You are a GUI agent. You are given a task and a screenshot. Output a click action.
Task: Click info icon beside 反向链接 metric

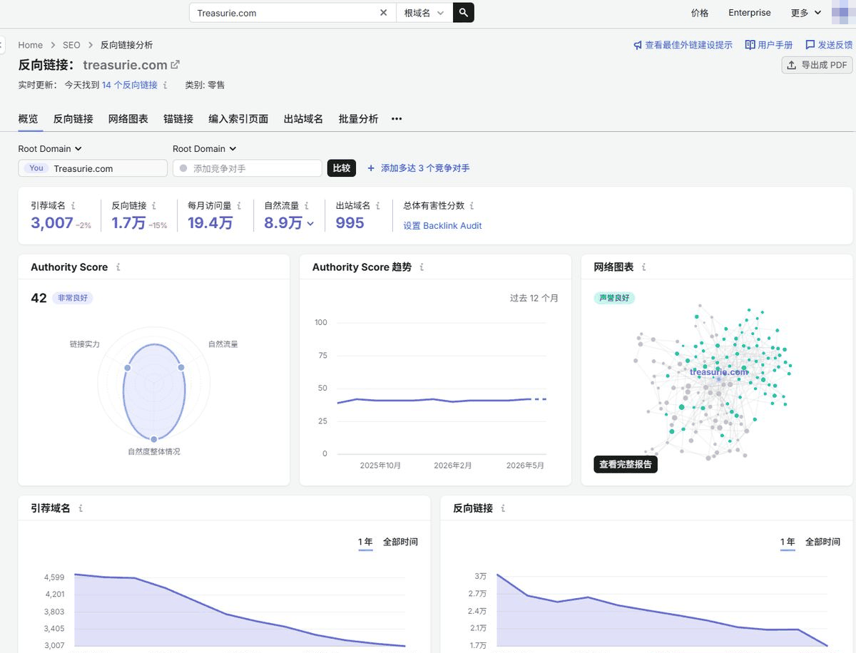(154, 205)
